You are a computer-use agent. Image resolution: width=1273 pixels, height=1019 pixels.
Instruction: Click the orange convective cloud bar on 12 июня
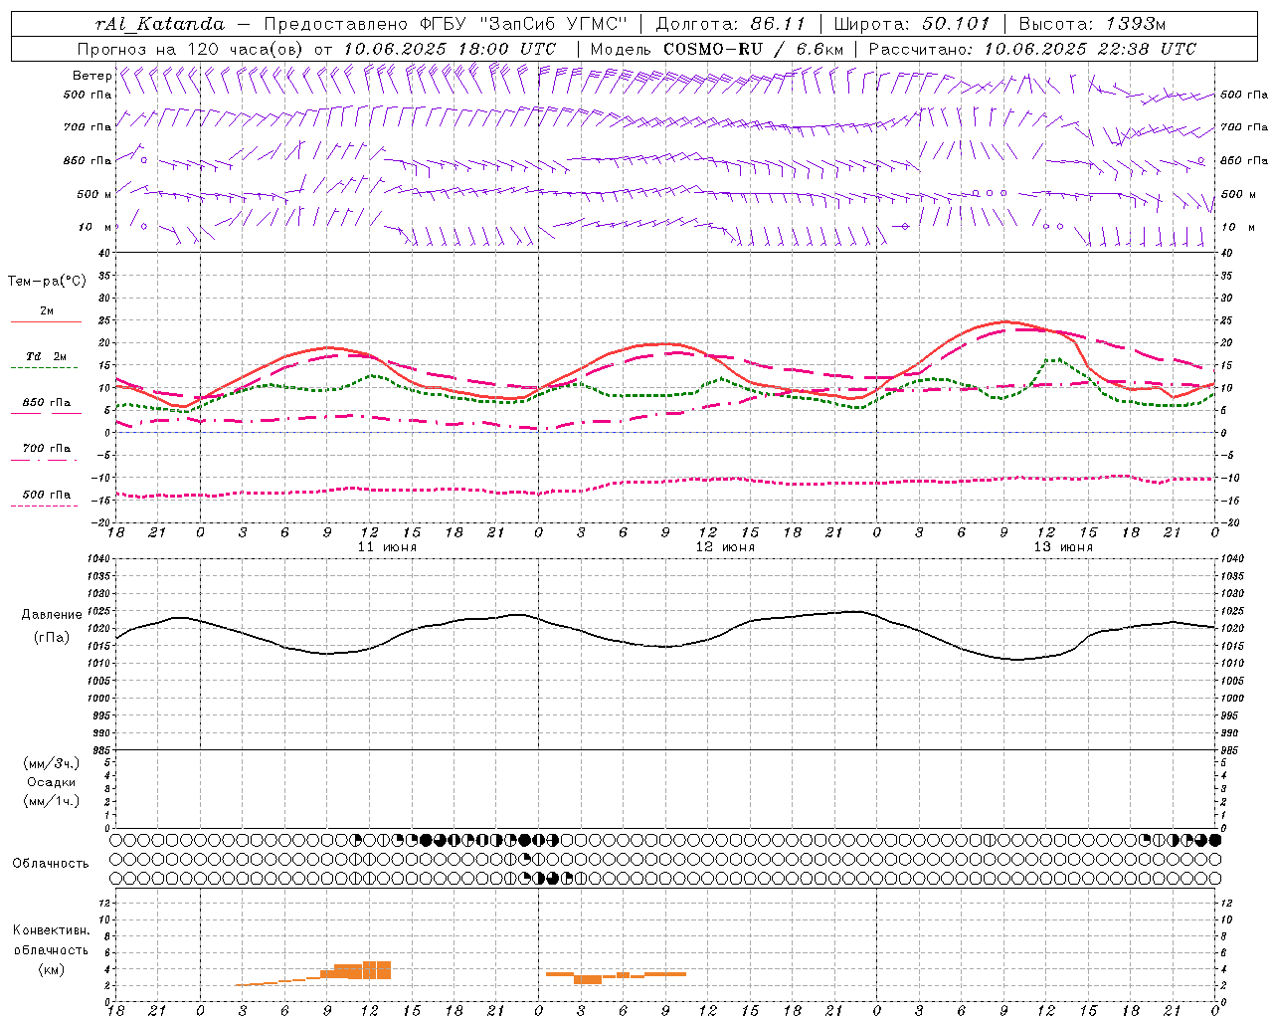click(616, 977)
